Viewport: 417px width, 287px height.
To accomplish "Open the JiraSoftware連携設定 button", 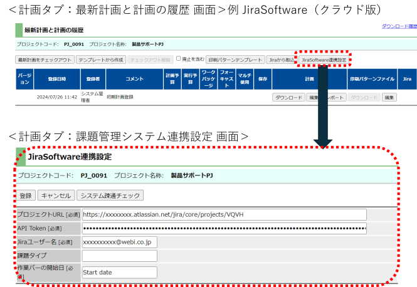I will click(324, 60).
